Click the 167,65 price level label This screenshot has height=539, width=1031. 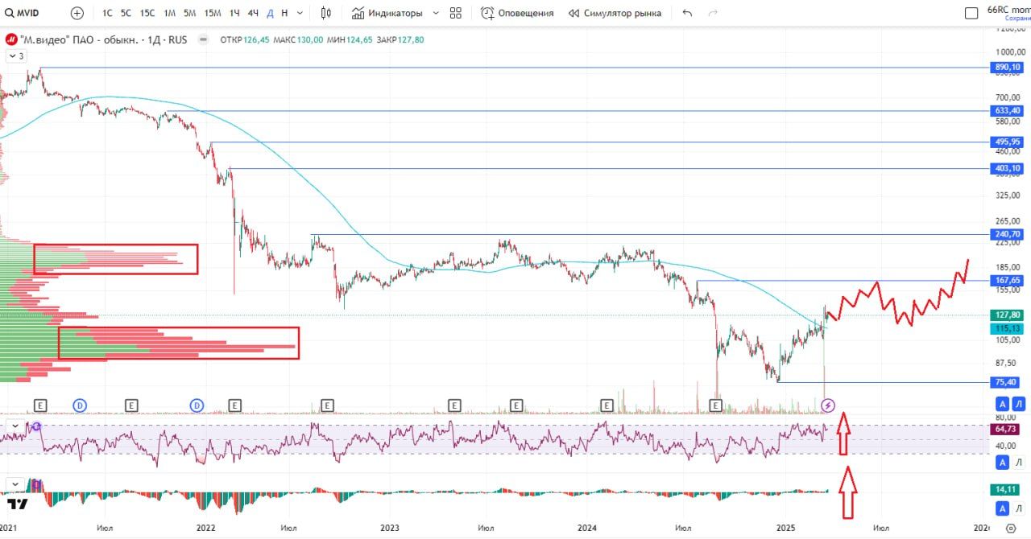point(1007,281)
